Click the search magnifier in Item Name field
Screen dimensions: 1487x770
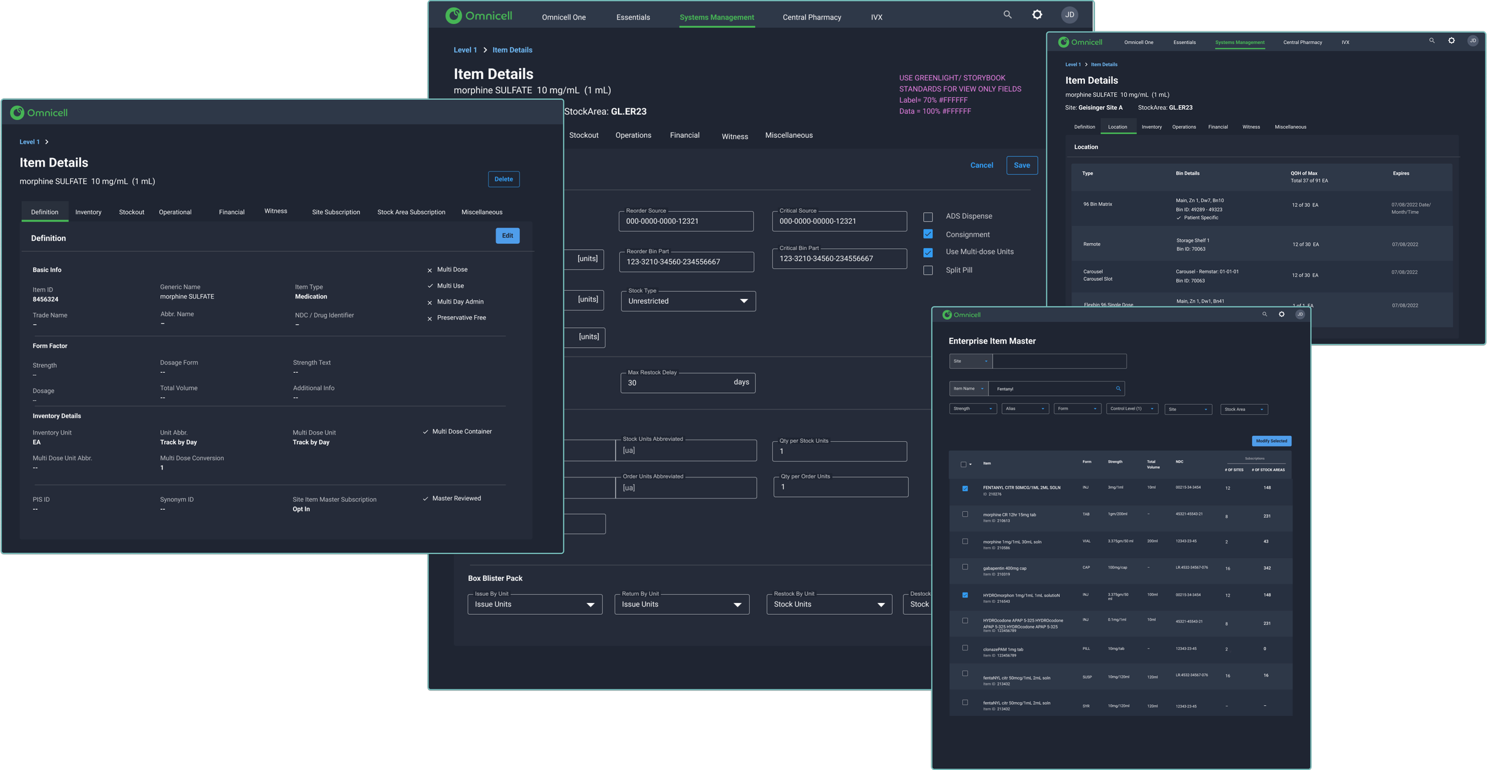click(1118, 388)
